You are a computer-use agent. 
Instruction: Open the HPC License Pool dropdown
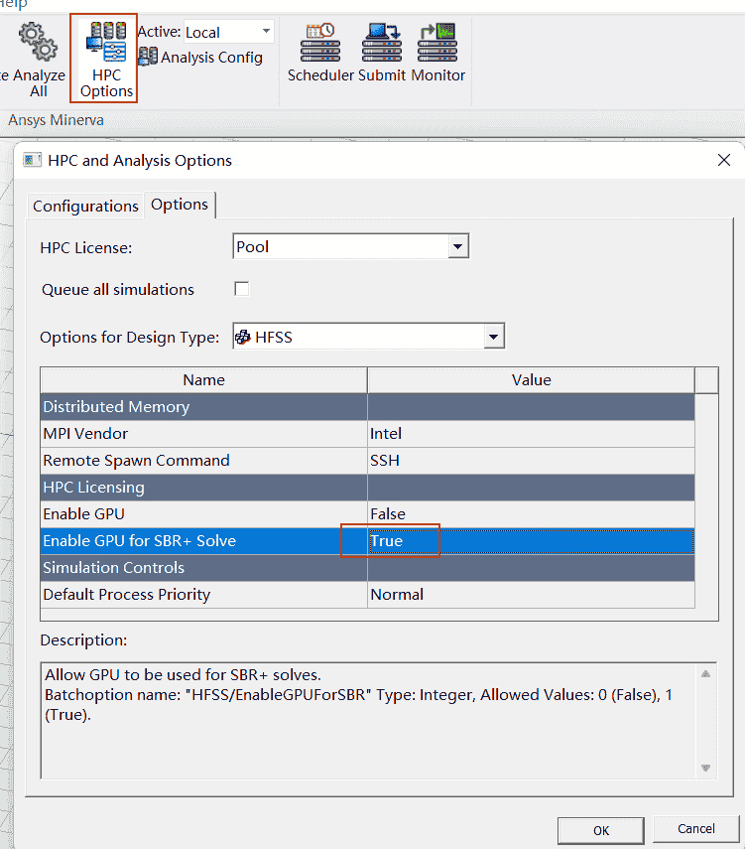coord(458,246)
